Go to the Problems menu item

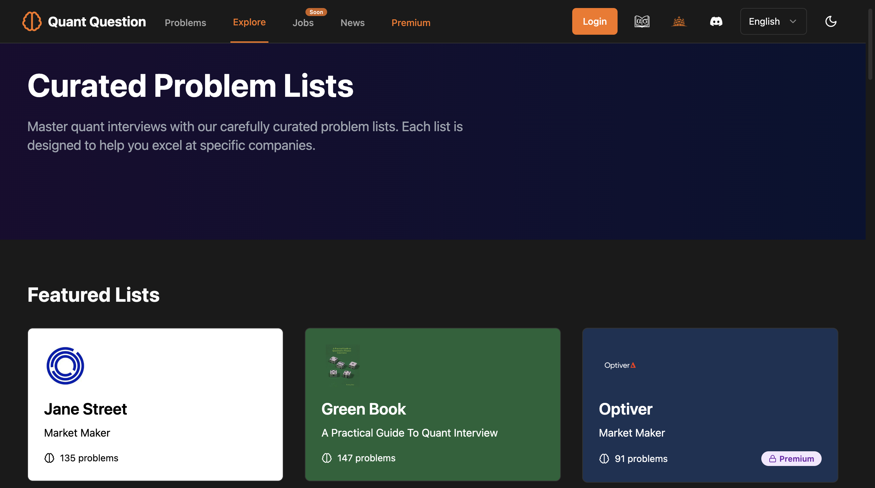pos(185,22)
